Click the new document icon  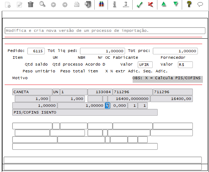point(8,5)
